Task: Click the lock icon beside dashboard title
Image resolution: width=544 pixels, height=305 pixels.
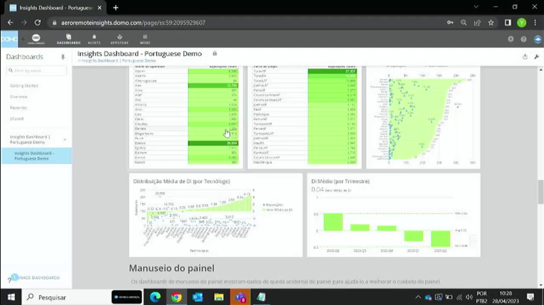Action: (x=215, y=54)
